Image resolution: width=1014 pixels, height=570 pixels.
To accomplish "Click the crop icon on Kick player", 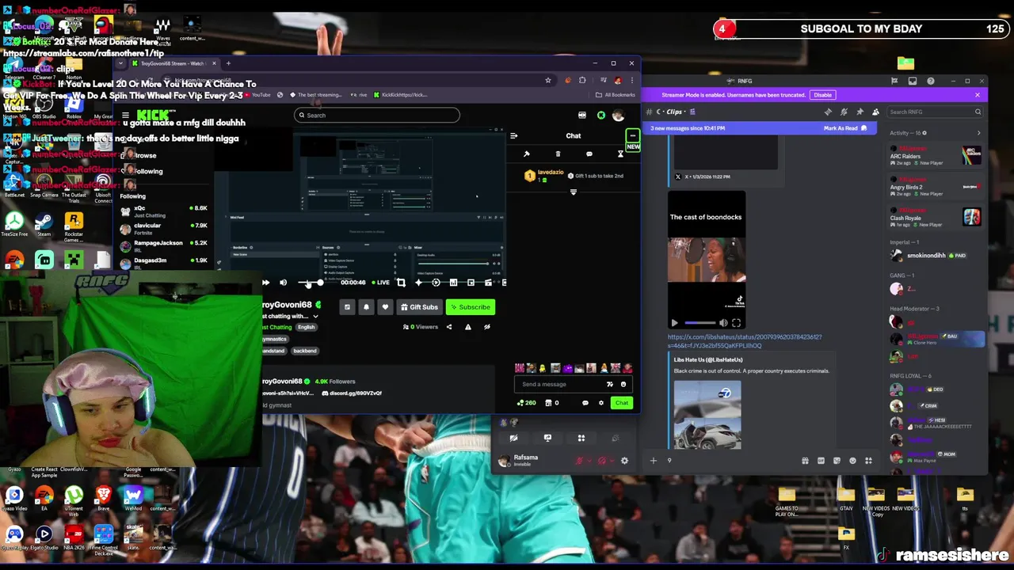I will [401, 283].
